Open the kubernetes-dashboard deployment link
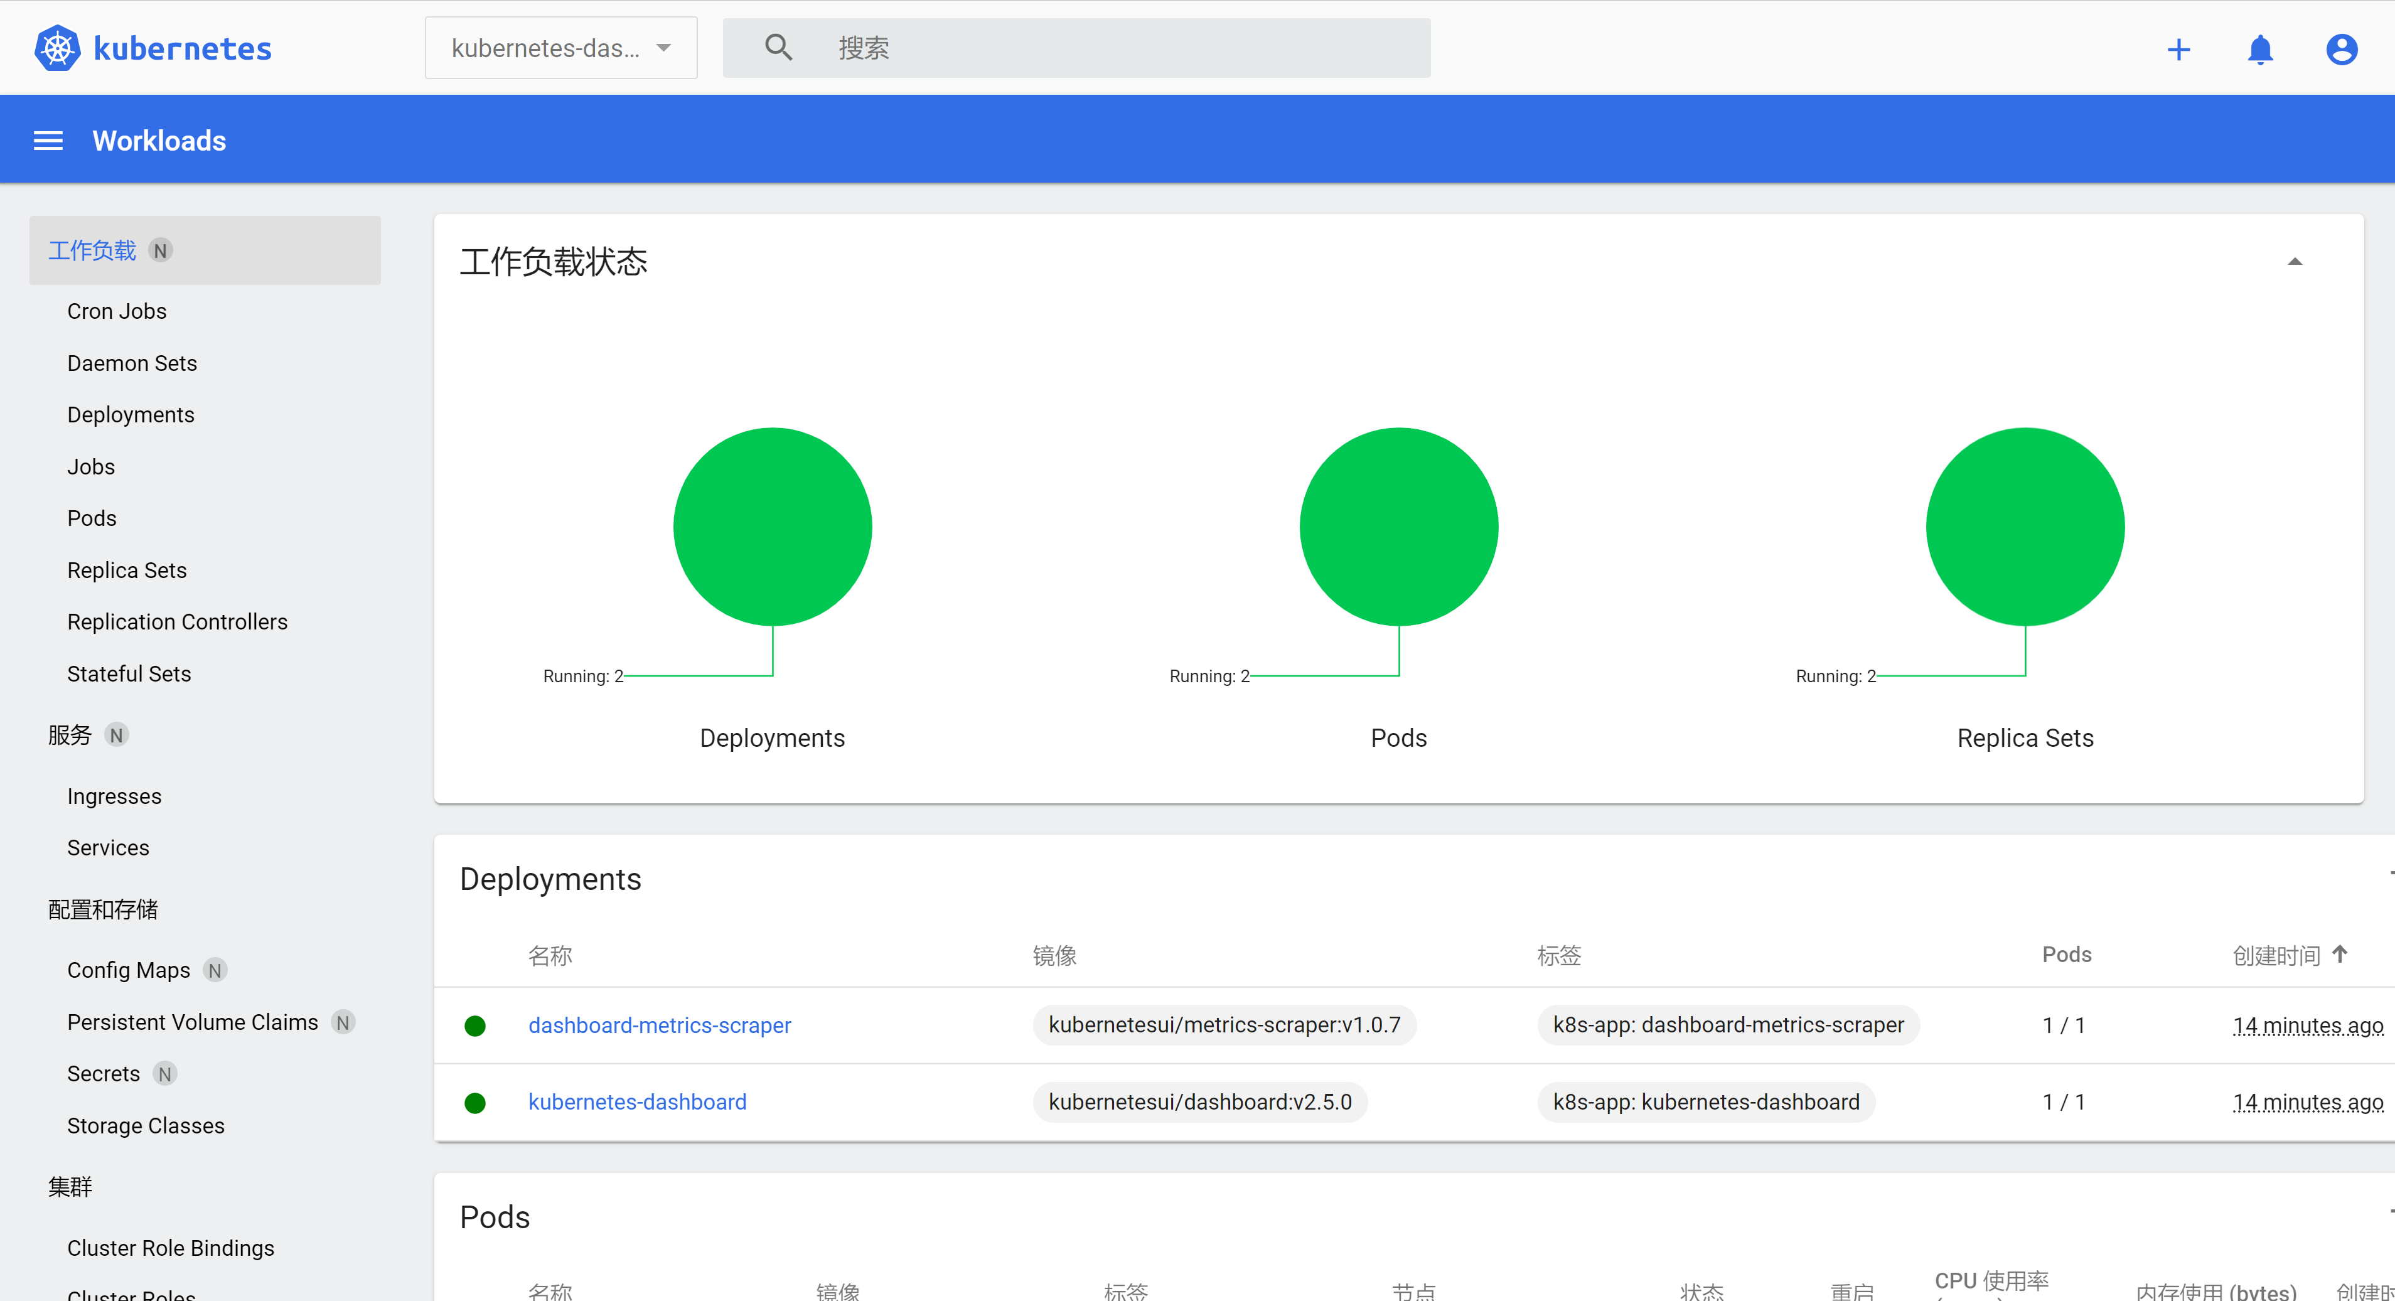This screenshot has height=1301, width=2395. click(x=637, y=1102)
